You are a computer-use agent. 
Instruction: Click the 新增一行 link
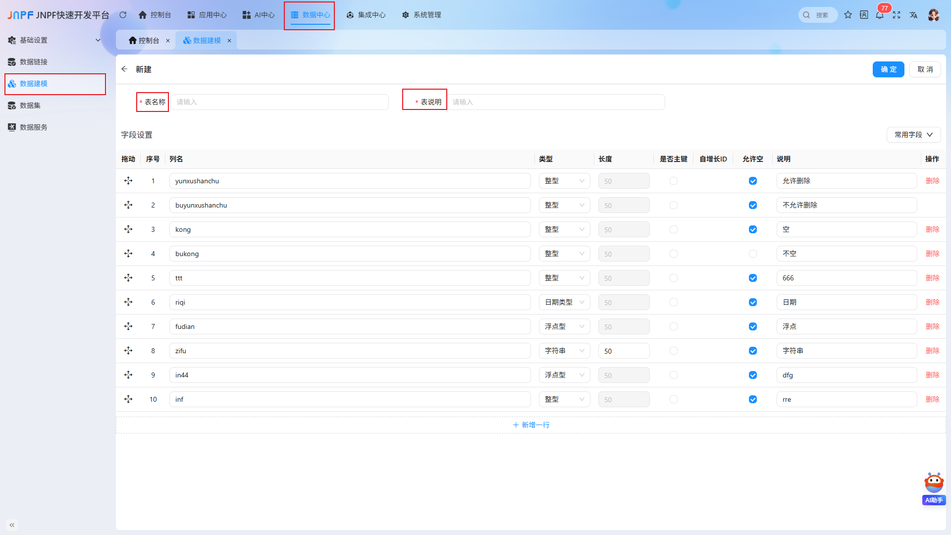click(x=531, y=425)
